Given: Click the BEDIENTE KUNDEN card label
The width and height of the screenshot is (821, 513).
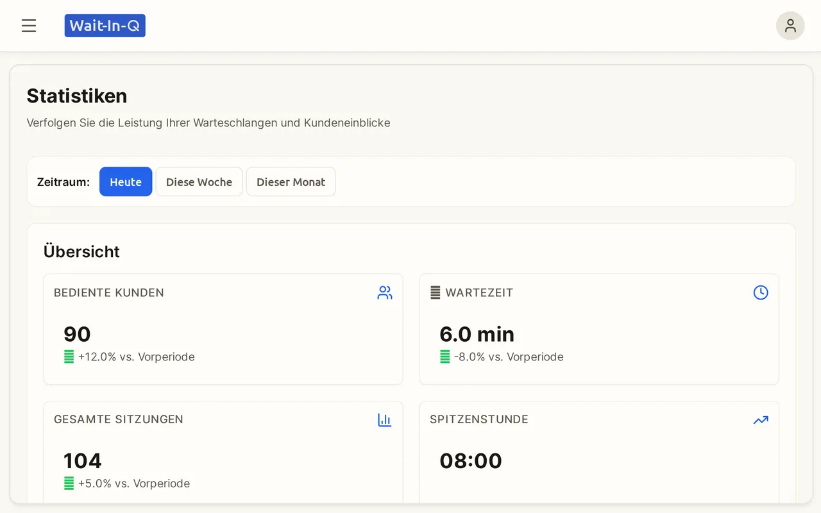Looking at the screenshot, I should click(x=109, y=292).
